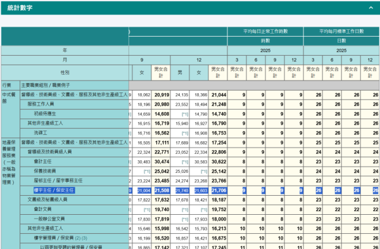Select the 保養技術員 row label
Image resolution: width=380 pixels, height=249 pixels.
tap(45, 171)
